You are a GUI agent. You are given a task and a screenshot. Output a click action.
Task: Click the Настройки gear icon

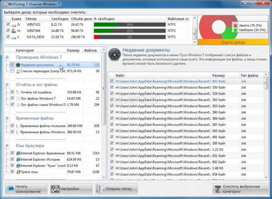point(55,189)
